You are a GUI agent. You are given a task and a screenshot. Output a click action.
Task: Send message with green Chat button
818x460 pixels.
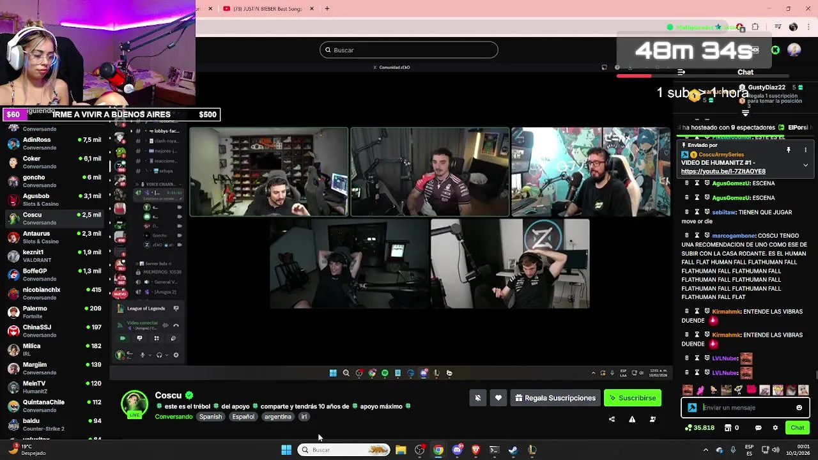pos(798,427)
